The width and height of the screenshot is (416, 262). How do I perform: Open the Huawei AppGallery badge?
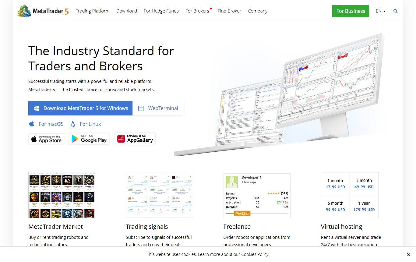tap(135, 139)
